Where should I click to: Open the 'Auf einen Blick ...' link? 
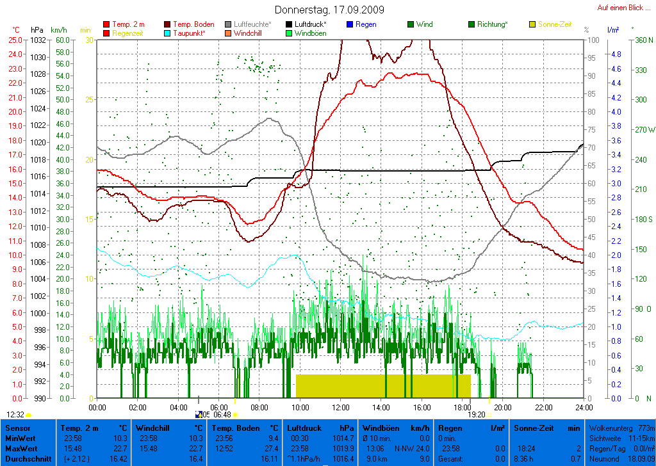click(621, 8)
